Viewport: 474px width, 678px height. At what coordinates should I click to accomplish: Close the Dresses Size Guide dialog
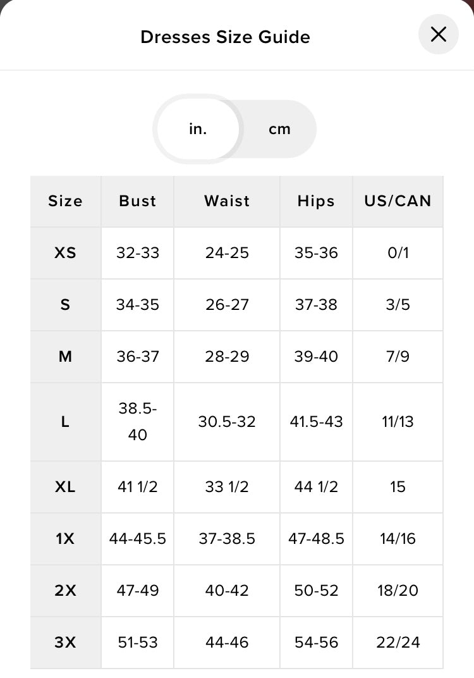[438, 34]
